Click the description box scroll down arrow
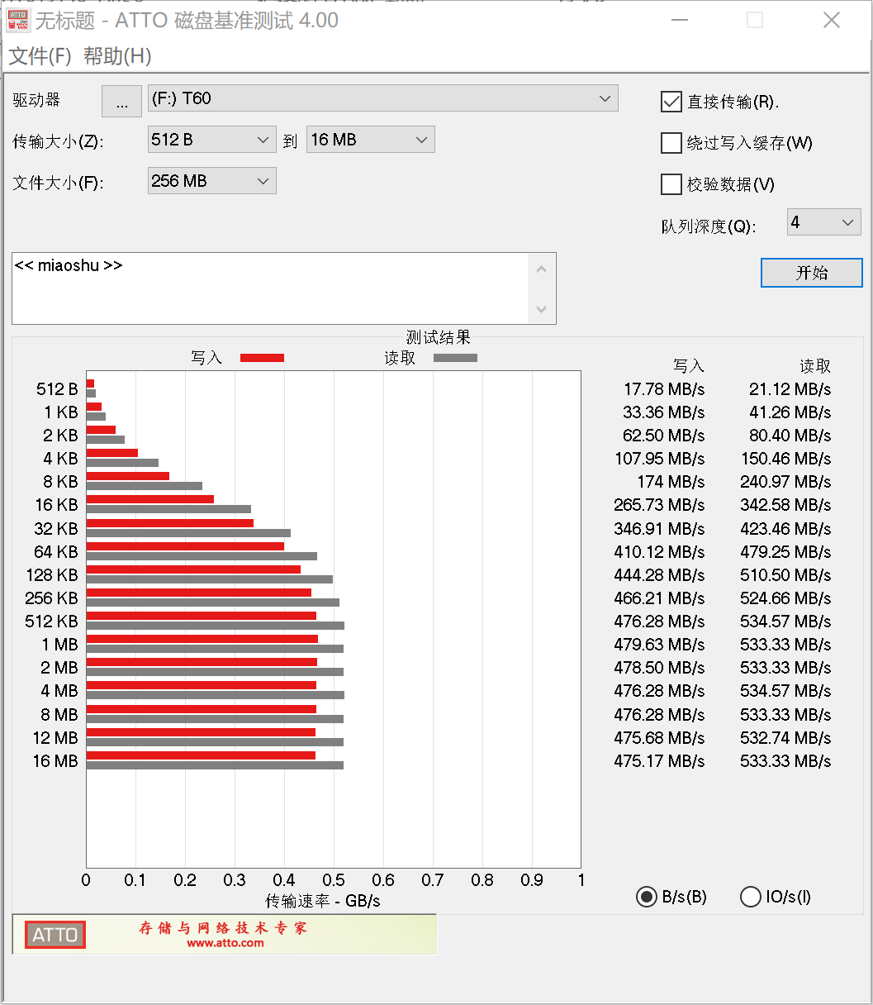This screenshot has width=873, height=1005. click(x=542, y=309)
